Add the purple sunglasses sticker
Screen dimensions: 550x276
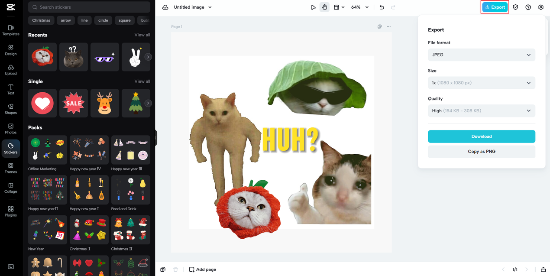[x=105, y=57]
